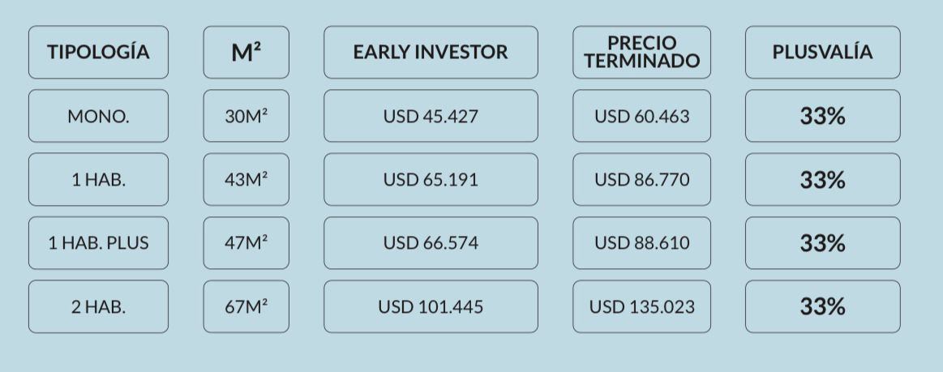Click the USD 88.610 finished price
Screen dimensions: 943x372
(x=641, y=243)
